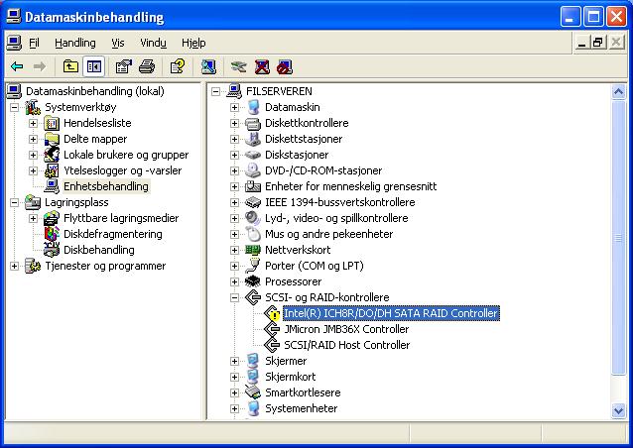Click the Porter (COM og LPT) icon
633x448 pixels.
(x=253, y=266)
